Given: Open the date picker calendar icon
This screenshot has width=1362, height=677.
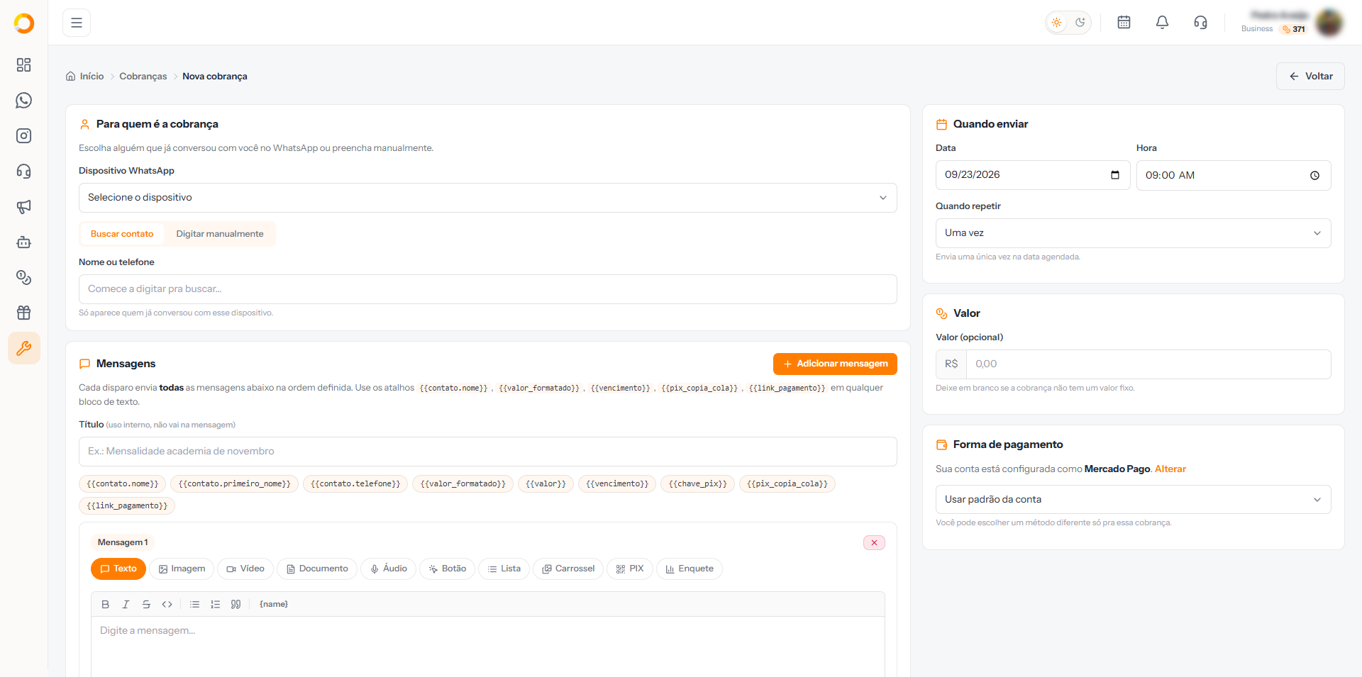Looking at the screenshot, I should click(x=1115, y=175).
